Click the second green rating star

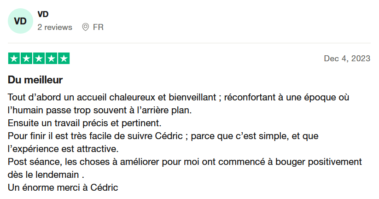[26, 59]
